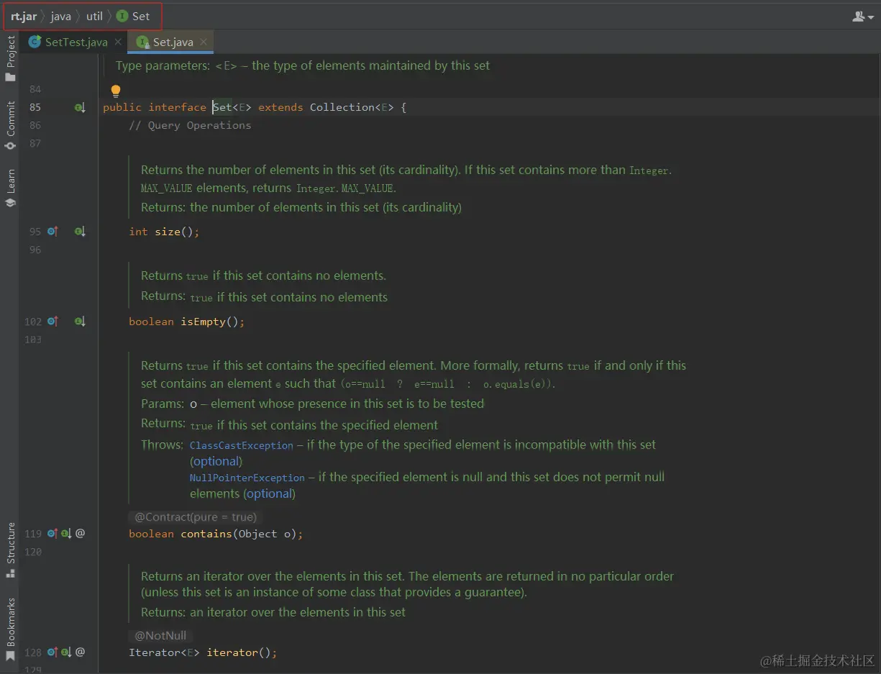The height and width of the screenshot is (674, 881).
Task: Open the Learn tool window
Action: point(10,188)
